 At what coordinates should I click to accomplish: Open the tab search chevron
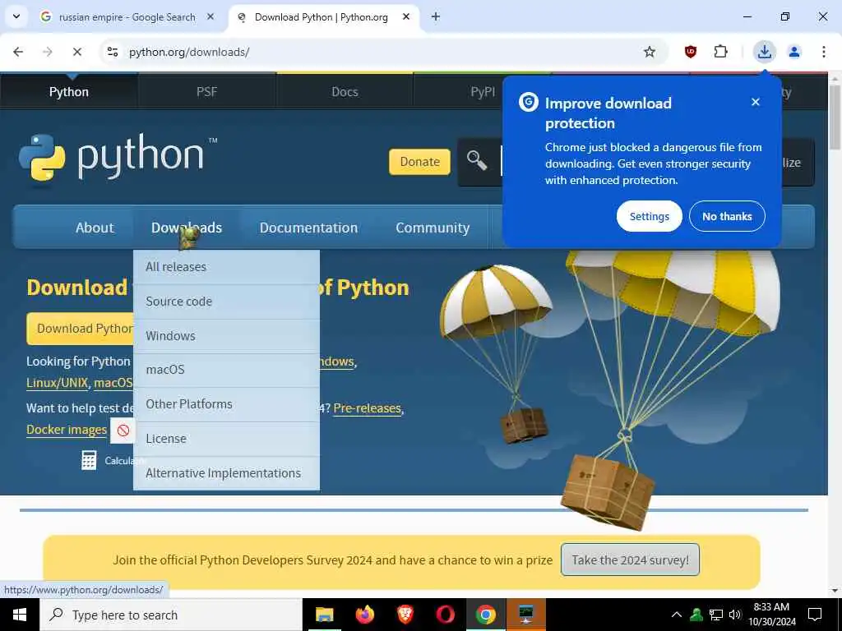tap(16, 16)
